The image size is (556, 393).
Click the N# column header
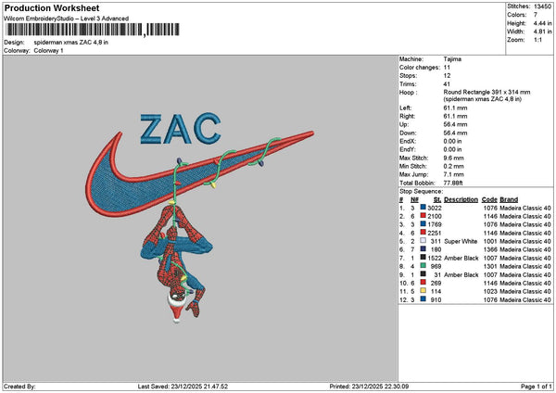pyautogui.click(x=414, y=199)
